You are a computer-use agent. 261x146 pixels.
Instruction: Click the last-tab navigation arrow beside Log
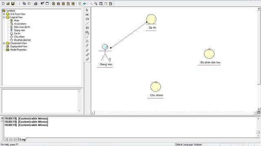pyautogui.click(x=16, y=140)
